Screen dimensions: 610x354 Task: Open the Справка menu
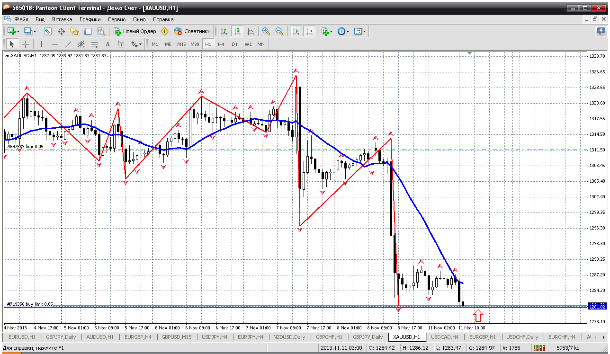pos(163,19)
